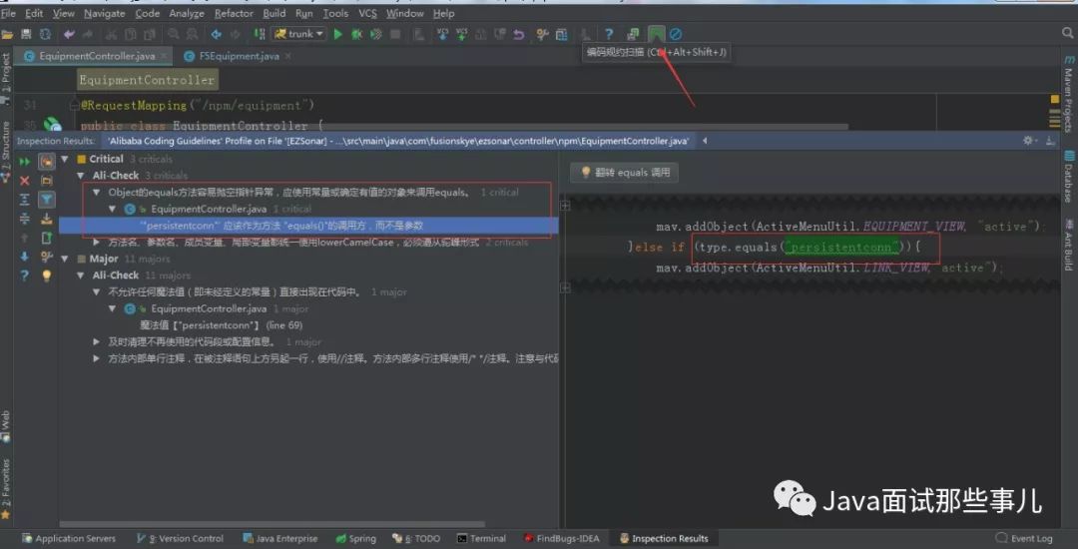The image size is (1078, 549).
Task: Click the VCS commit changes icon
Action: pos(461,34)
